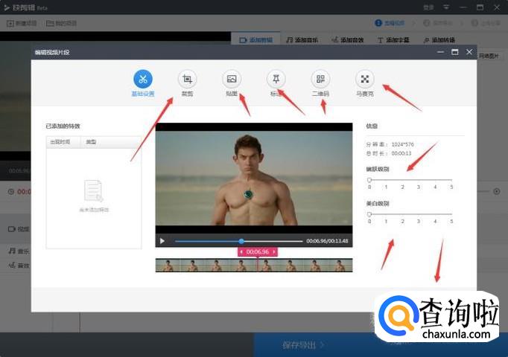The width and height of the screenshot is (508, 357).
Task: Close the 编辑视频片段 dialog
Action: [469, 52]
